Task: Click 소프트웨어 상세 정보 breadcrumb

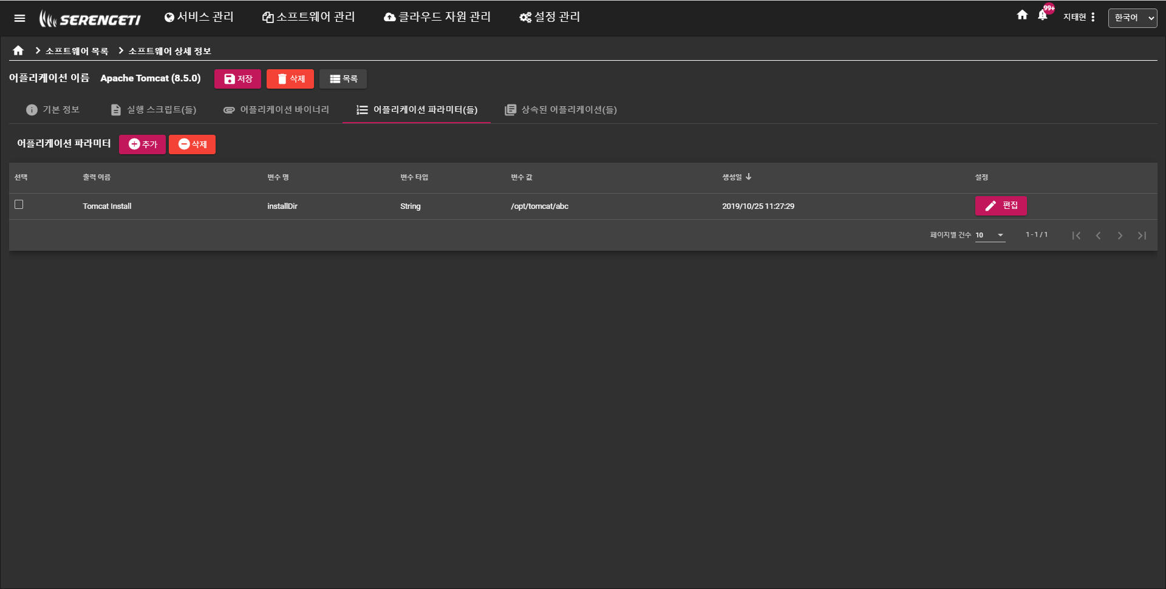Action: coord(169,51)
